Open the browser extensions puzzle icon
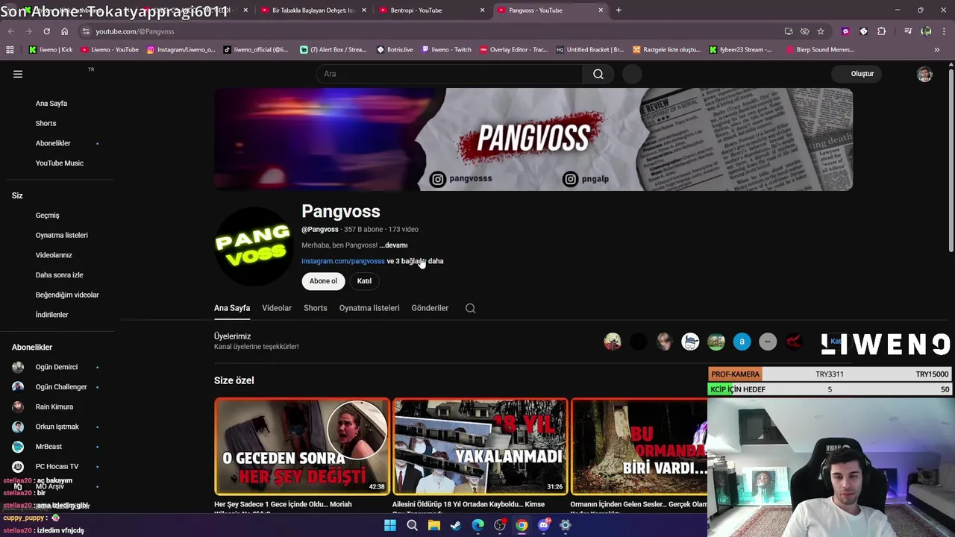Image resolution: width=955 pixels, height=537 pixels. [882, 31]
